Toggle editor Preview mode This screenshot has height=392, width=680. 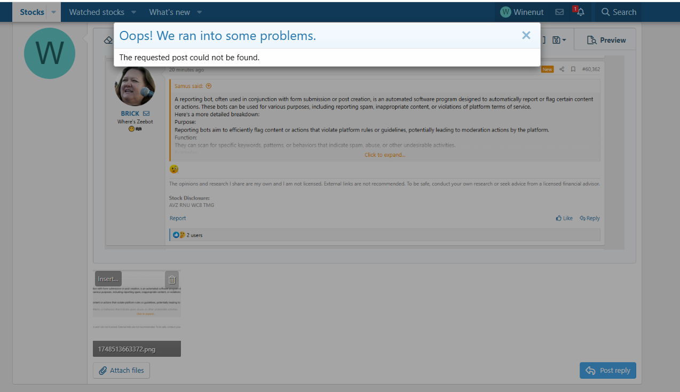(606, 40)
